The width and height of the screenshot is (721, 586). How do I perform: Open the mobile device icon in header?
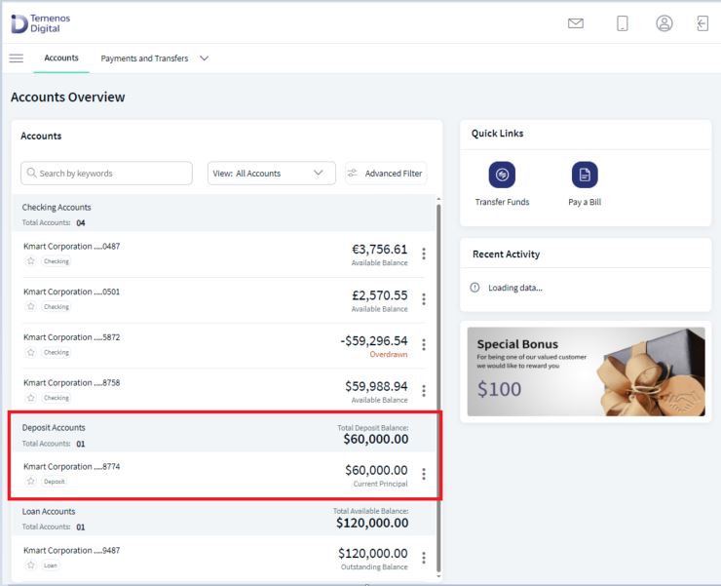pos(623,23)
